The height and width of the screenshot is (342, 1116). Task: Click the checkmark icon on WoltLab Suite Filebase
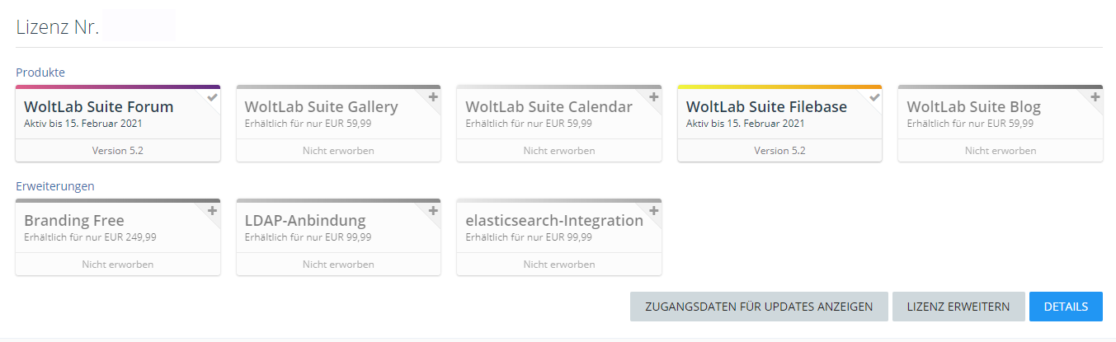click(x=874, y=97)
